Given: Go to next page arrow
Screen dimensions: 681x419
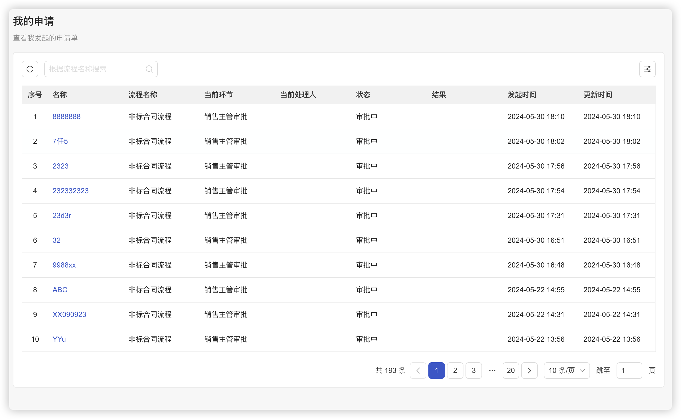Looking at the screenshot, I should (x=529, y=371).
